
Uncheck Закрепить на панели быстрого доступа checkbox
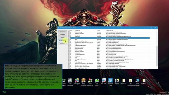(x=69, y=42)
